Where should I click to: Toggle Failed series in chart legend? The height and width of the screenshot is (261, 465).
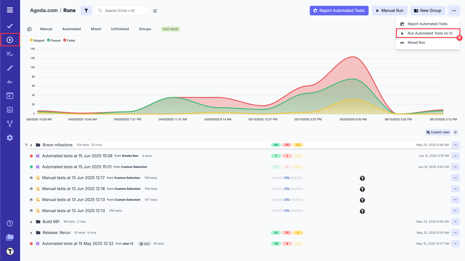point(69,41)
